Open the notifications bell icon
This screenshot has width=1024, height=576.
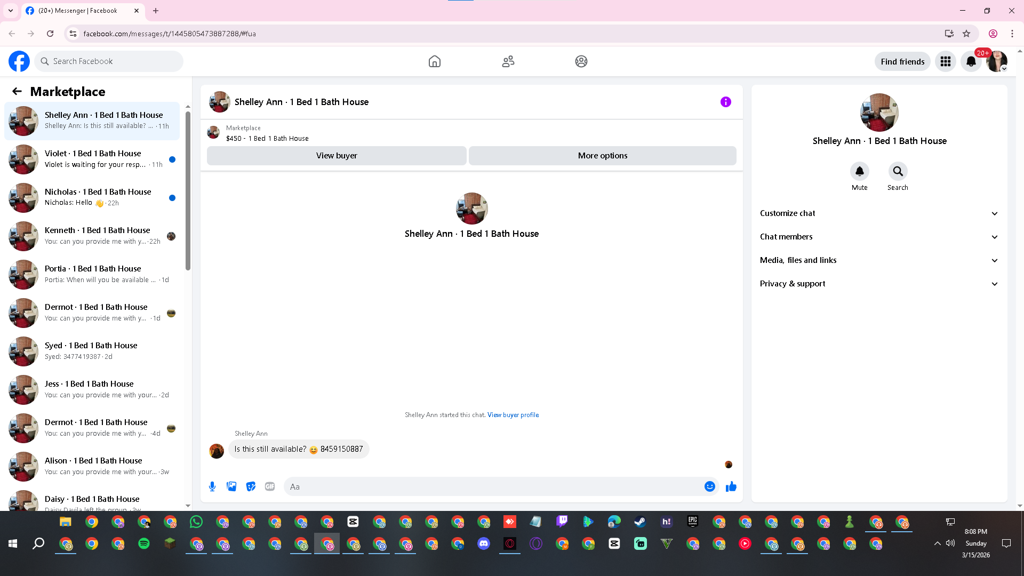(x=971, y=61)
